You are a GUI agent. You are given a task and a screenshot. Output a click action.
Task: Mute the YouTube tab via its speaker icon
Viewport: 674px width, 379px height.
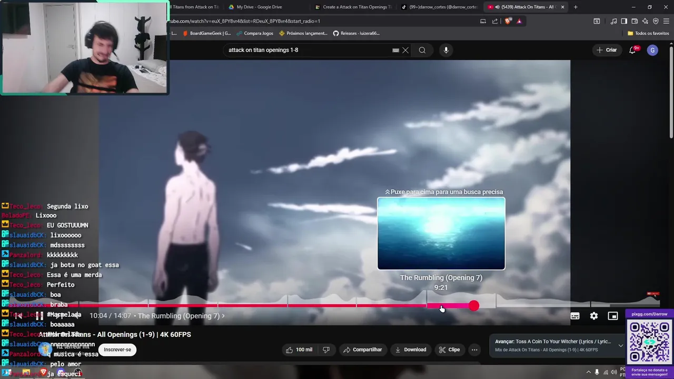(x=497, y=7)
